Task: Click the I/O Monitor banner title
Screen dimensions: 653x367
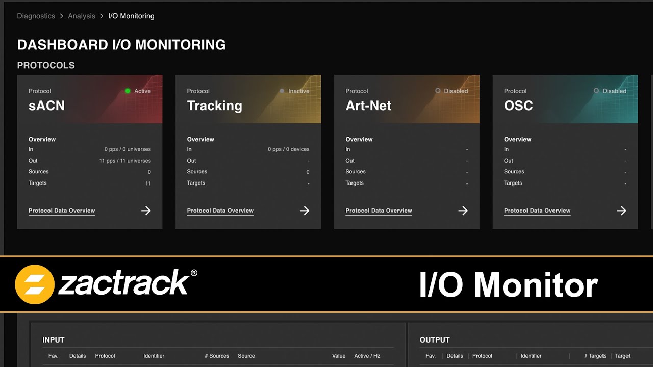Action: [x=508, y=284]
